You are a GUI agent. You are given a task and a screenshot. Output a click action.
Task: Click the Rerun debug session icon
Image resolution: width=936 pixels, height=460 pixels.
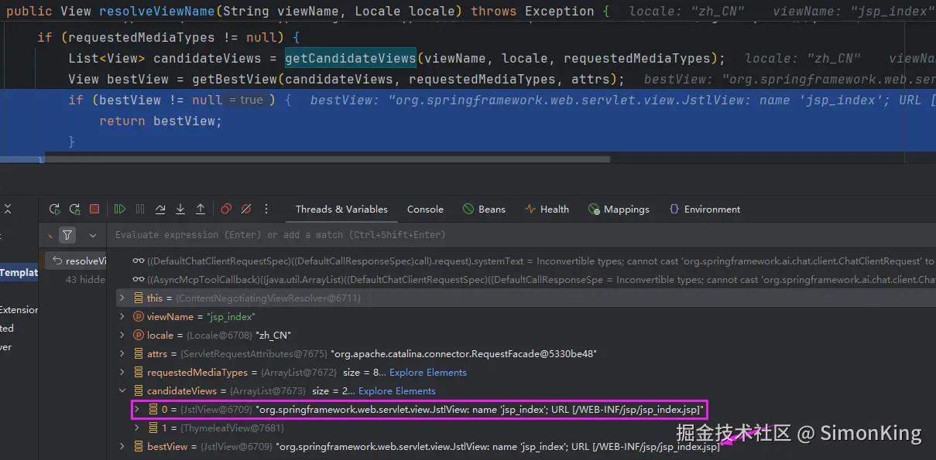(54, 209)
